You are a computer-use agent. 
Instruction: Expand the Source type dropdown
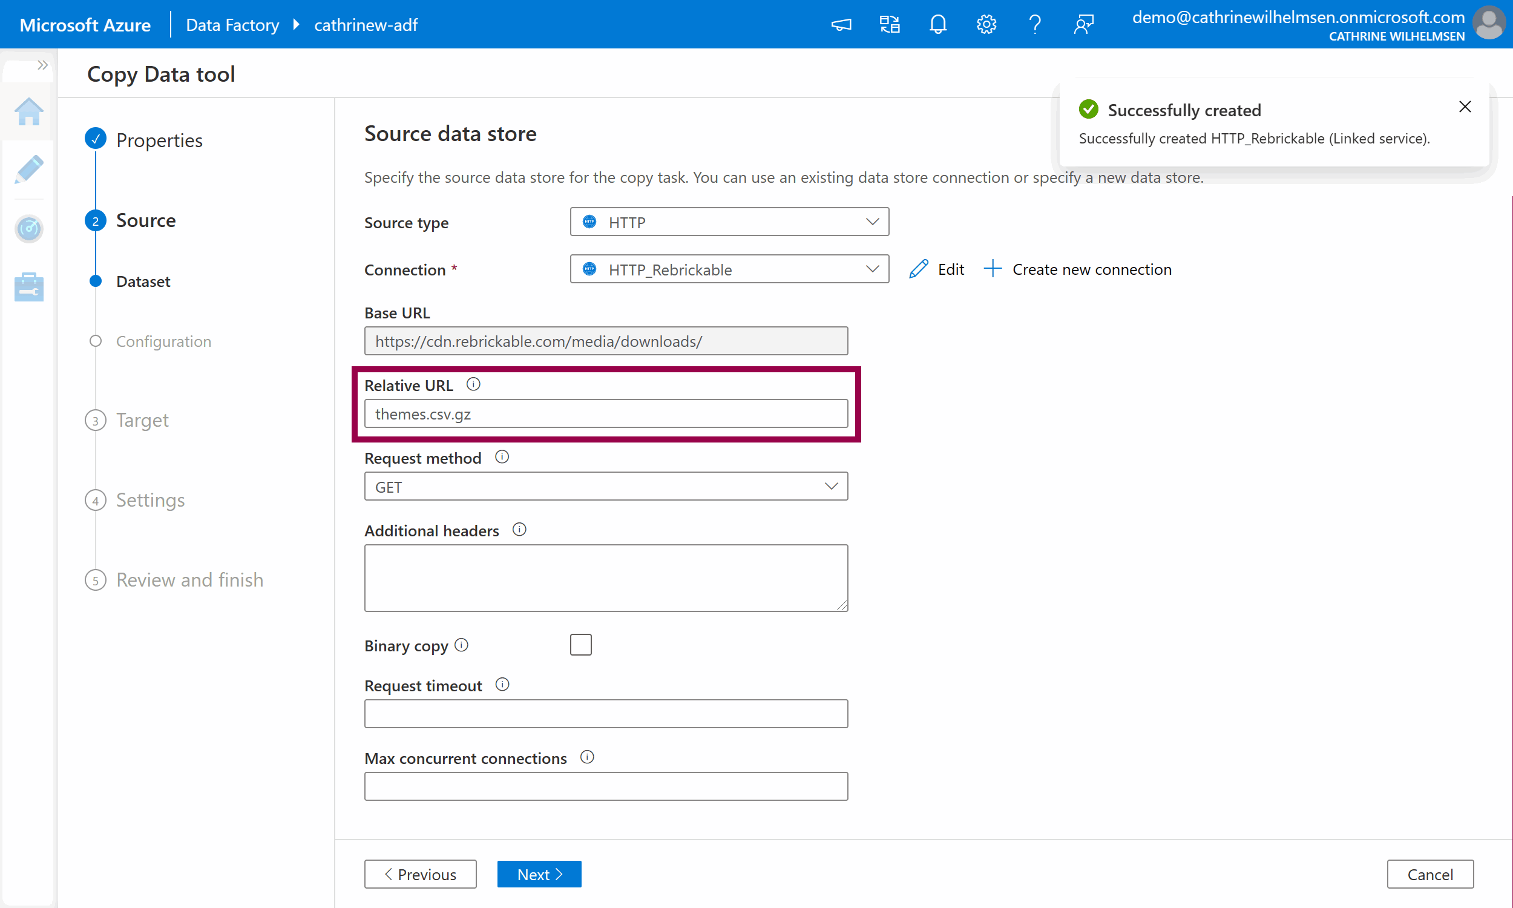[x=729, y=222]
